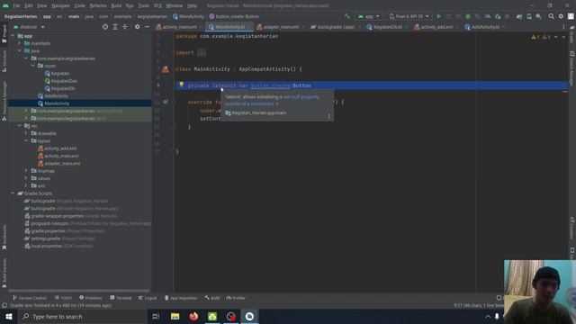Expand the values folder
The image size is (576, 324).
pos(26,178)
